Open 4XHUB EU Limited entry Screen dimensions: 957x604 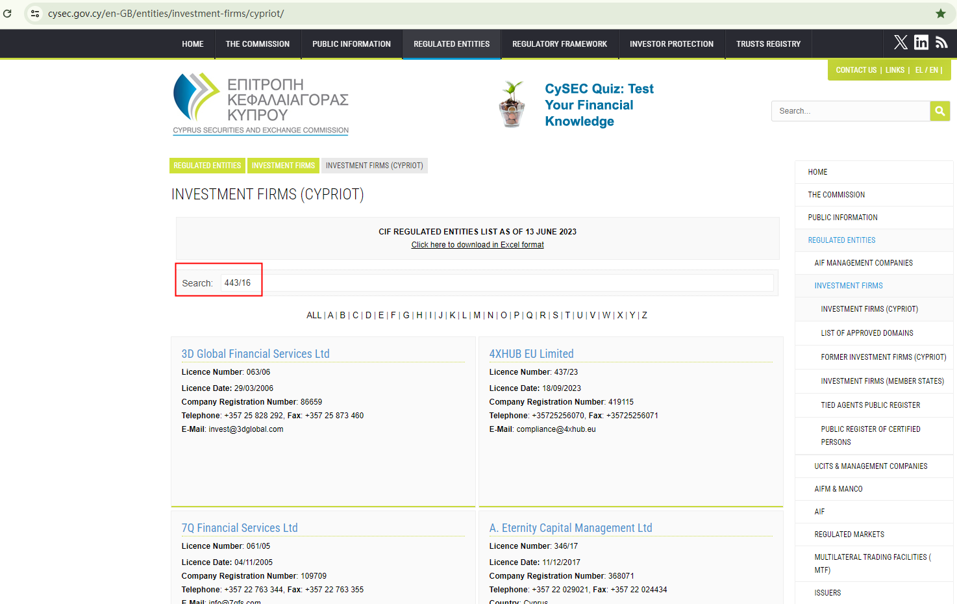tap(531, 354)
